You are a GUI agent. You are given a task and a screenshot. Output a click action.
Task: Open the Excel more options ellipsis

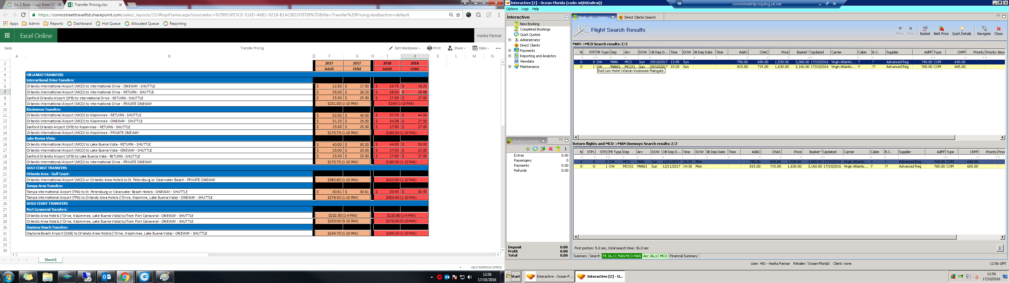pos(498,48)
